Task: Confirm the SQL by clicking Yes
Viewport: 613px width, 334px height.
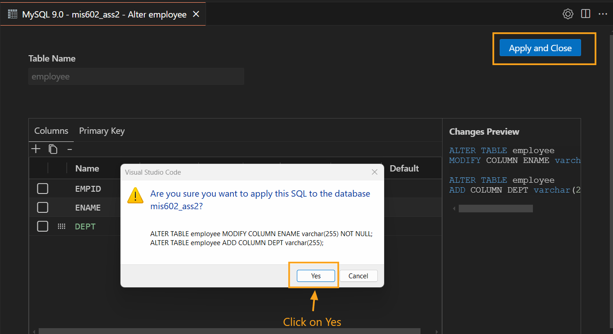Action: (x=315, y=276)
